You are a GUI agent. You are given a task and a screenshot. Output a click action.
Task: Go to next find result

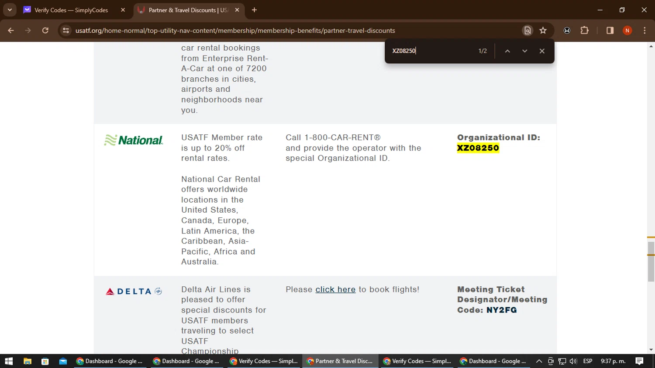point(525,51)
